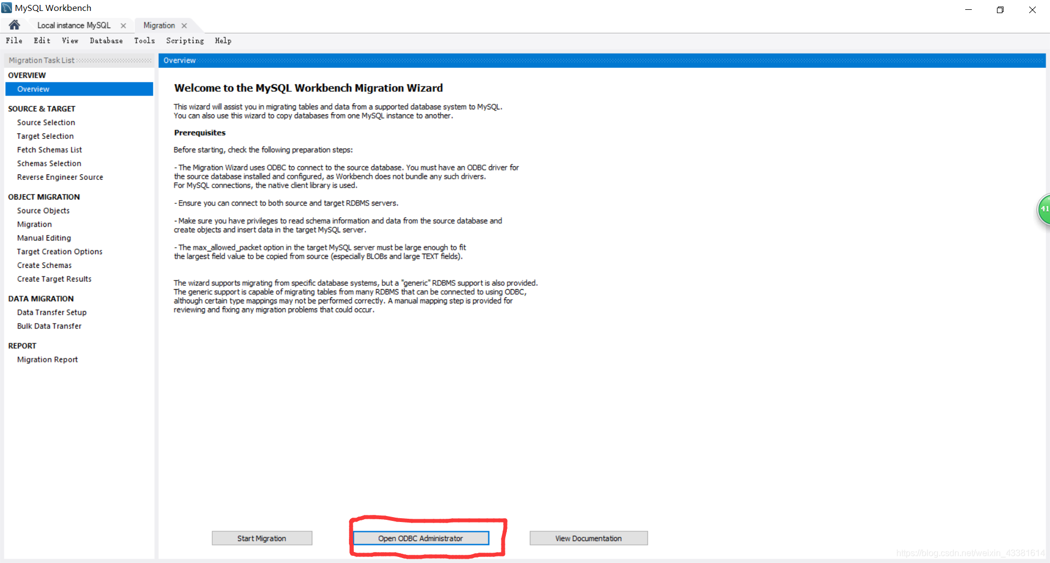Screen dimensions: 1050x563
Task: Go to Source Selection step
Action: pyautogui.click(x=46, y=122)
